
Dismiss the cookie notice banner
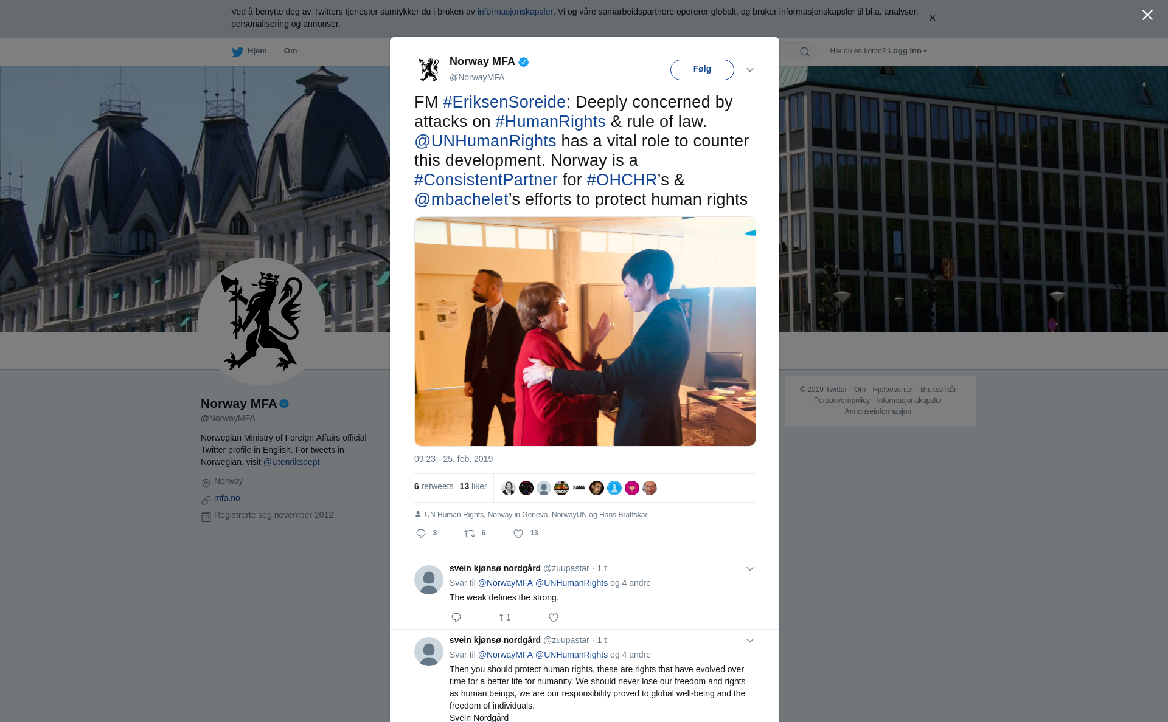(932, 18)
